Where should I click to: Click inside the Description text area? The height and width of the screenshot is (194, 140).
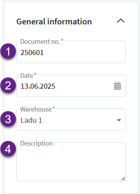[71, 162]
